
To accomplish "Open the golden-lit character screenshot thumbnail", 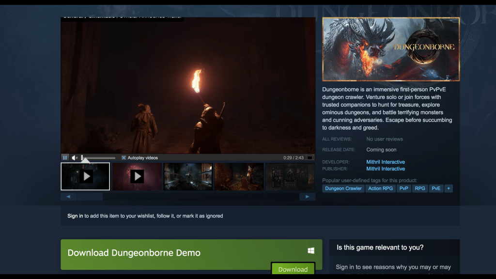I will tap(239, 176).
